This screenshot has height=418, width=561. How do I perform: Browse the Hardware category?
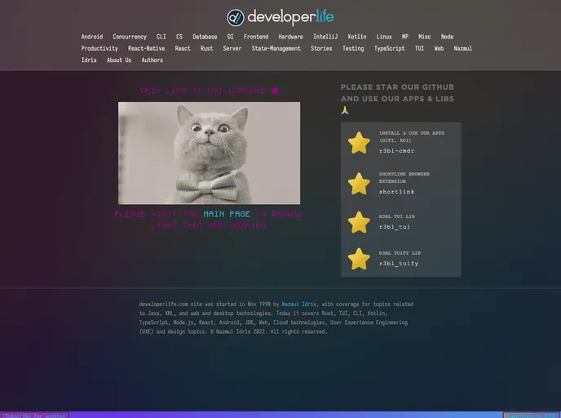pos(290,37)
